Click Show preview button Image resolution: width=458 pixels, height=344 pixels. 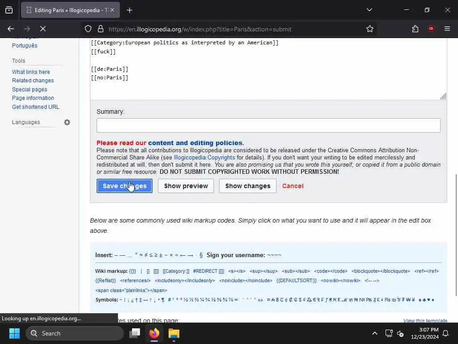(x=186, y=186)
